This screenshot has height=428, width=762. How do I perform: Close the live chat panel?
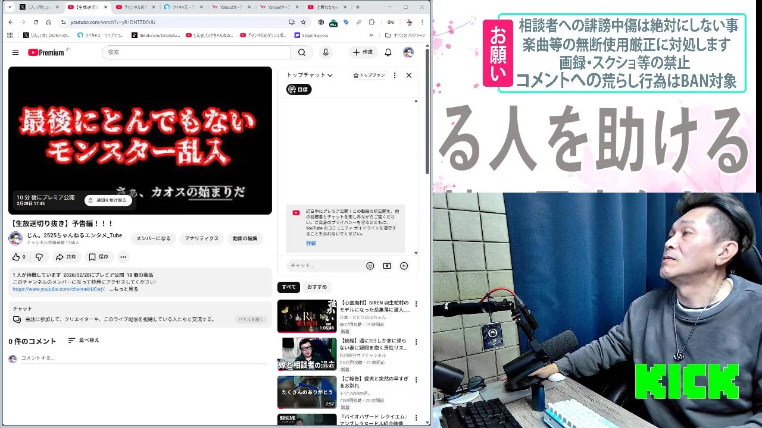point(409,75)
